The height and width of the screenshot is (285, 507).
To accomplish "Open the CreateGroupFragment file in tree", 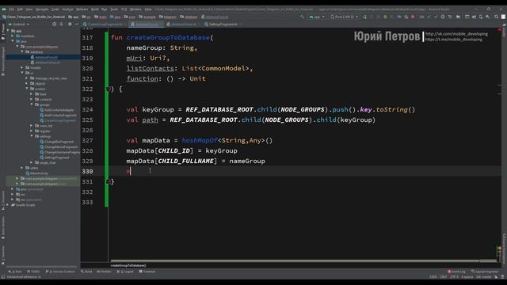I will 58,120.
